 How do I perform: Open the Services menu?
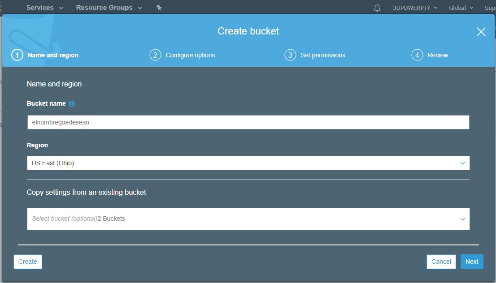tap(44, 8)
